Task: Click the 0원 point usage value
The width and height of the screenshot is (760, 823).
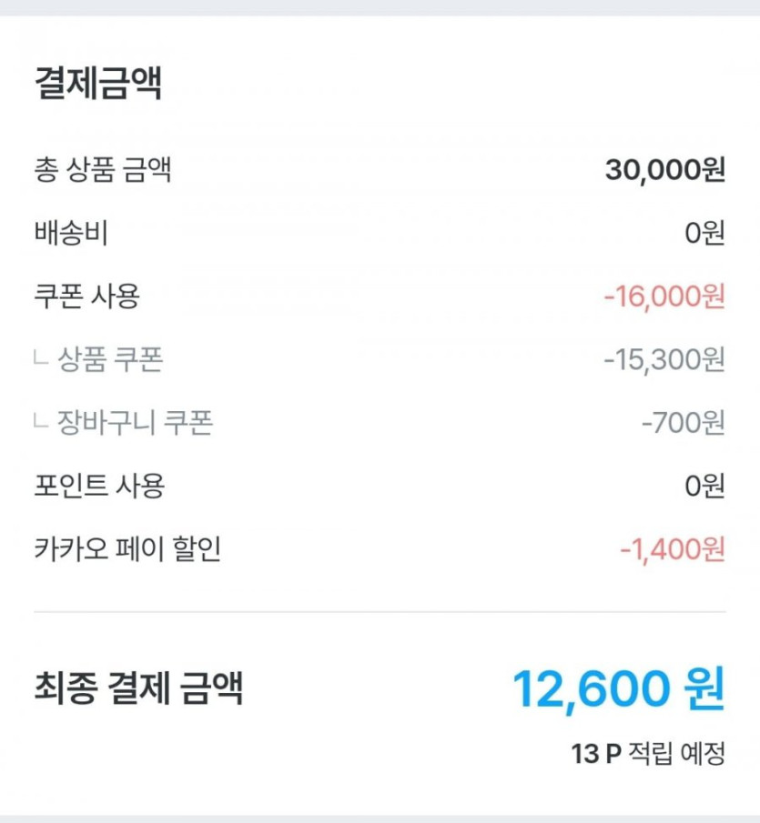Action: pyautogui.click(x=704, y=487)
